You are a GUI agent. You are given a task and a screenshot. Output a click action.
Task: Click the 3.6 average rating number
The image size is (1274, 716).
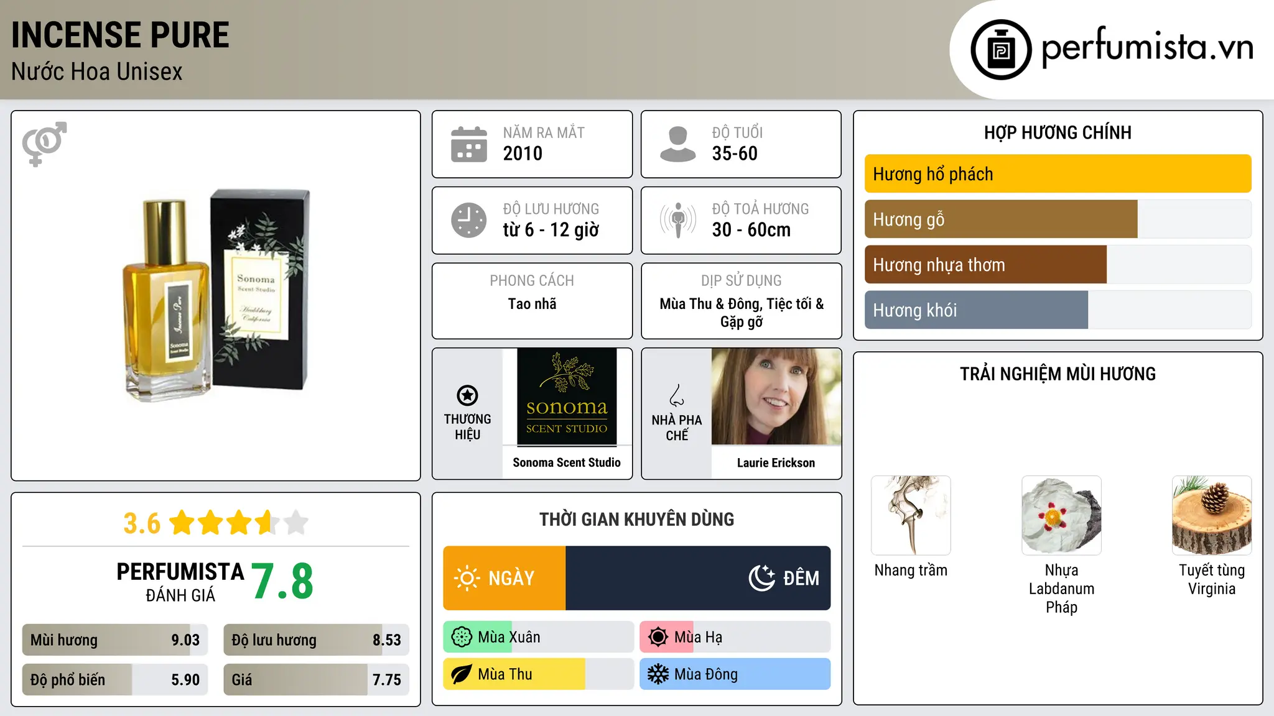pyautogui.click(x=142, y=523)
